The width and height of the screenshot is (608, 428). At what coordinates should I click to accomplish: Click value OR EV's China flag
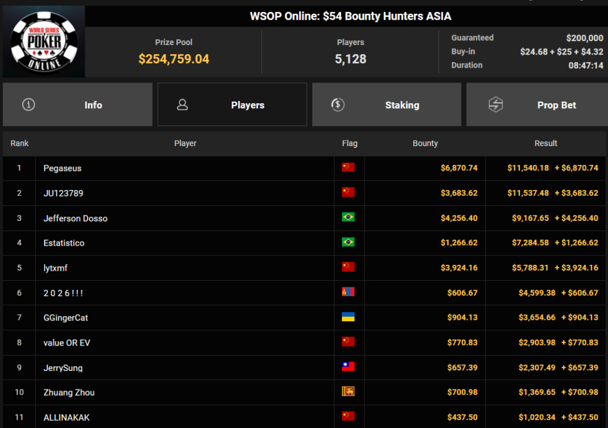point(348,342)
